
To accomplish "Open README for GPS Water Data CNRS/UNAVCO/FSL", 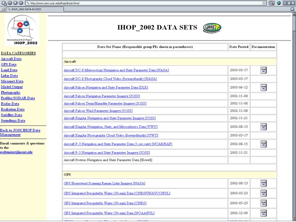I will point(263,193).
